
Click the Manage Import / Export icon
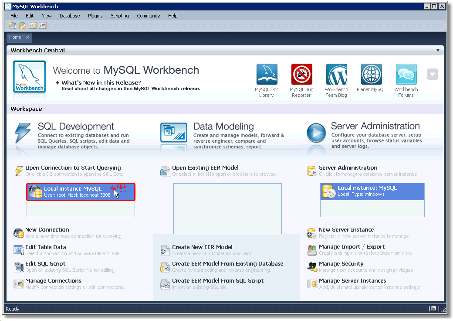[312, 250]
